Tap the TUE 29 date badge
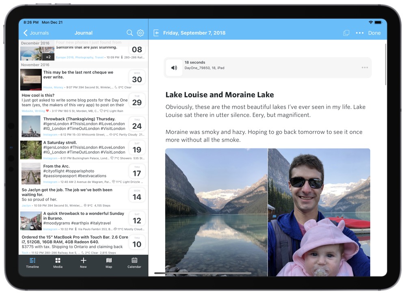The width and height of the screenshot is (406, 295). [137, 101]
